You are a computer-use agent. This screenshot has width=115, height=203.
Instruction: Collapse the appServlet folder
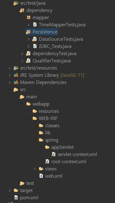[x=41, y=147]
